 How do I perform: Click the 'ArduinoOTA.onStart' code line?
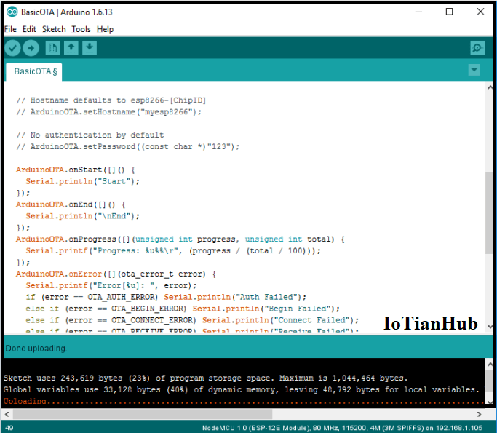coord(76,170)
